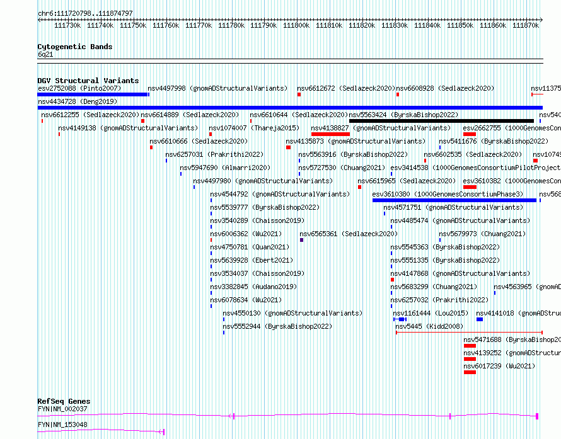The height and width of the screenshot is (439, 561).
Task: Open nsv5545363 (ByrskaBishop2022) label
Action: tap(445, 247)
